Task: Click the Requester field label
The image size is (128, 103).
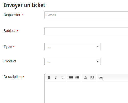Action: click(x=12, y=15)
